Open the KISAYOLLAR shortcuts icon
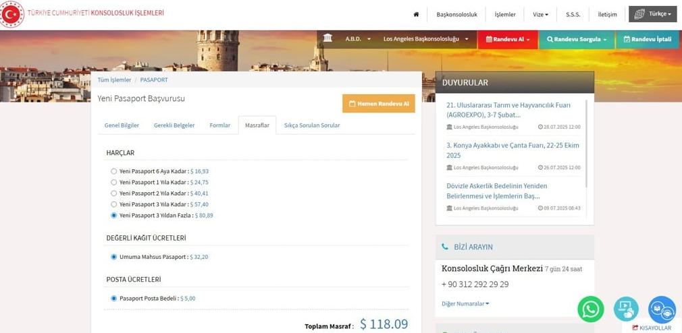 [635, 328]
